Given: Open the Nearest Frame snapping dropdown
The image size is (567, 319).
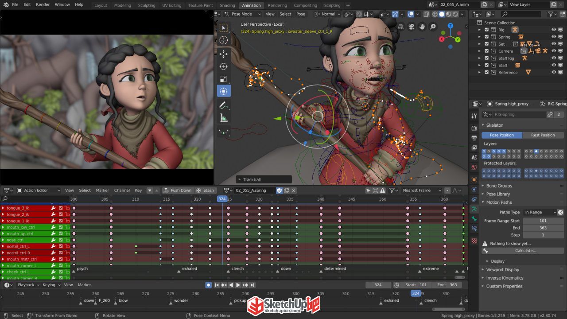Looking at the screenshot, I should point(421,191).
